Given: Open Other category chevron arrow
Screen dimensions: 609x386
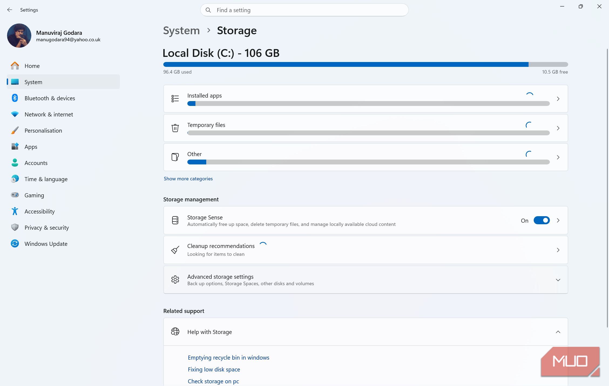Looking at the screenshot, I should click(558, 157).
